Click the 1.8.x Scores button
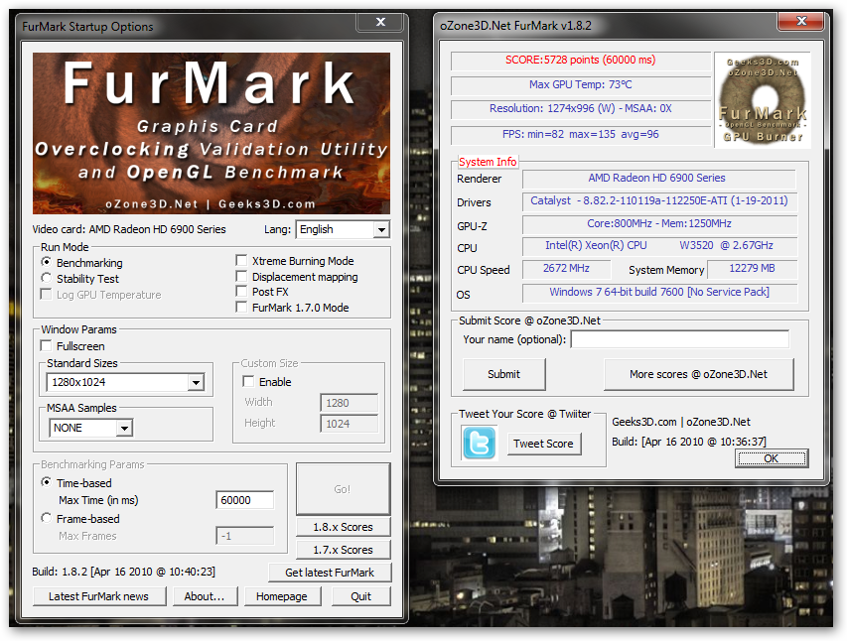The image size is (847, 641). click(343, 527)
